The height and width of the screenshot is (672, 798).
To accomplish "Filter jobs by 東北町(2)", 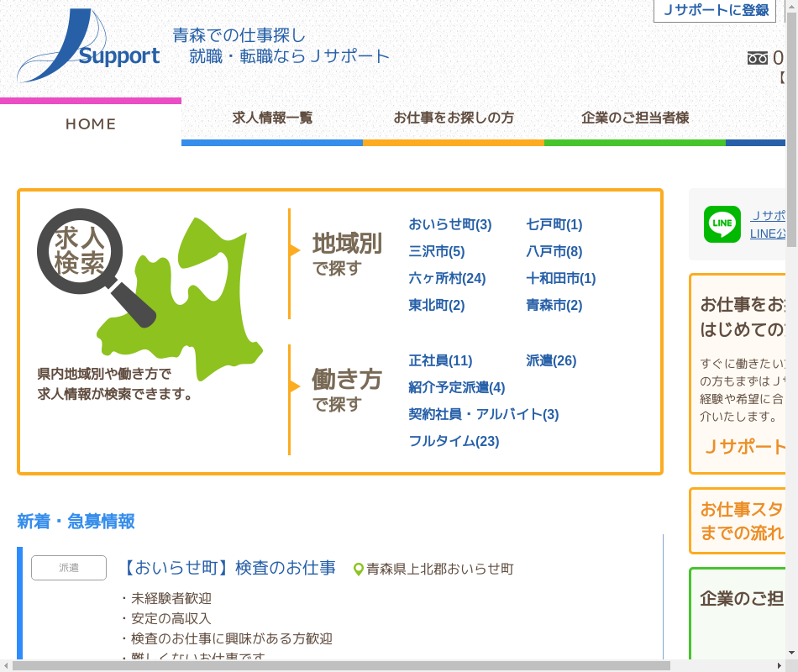I will click(437, 306).
